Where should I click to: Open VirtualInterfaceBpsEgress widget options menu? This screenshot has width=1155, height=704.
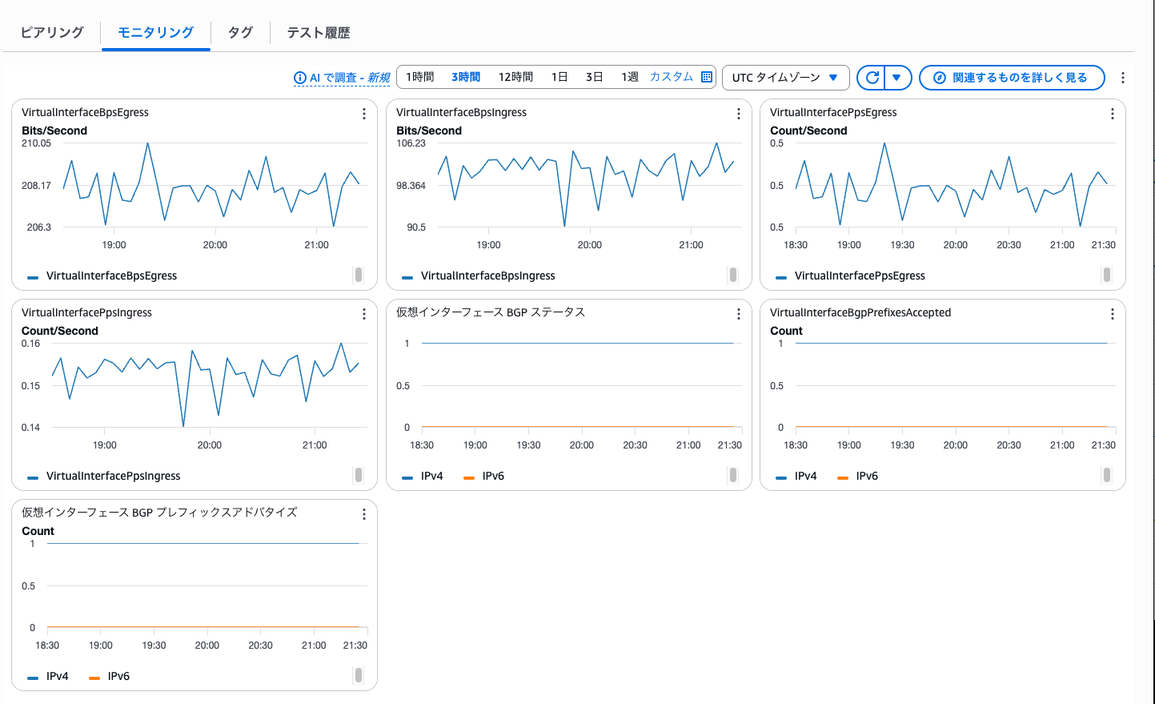tap(364, 114)
